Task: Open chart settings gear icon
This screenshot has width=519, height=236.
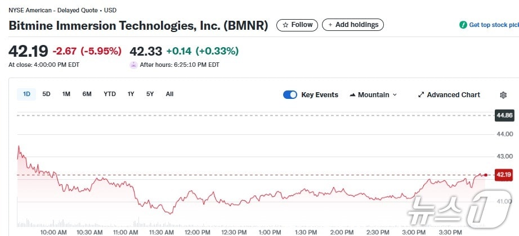Action: tap(503, 95)
